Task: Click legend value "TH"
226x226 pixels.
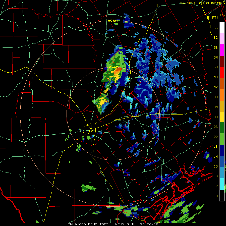Action: coord(216,196)
